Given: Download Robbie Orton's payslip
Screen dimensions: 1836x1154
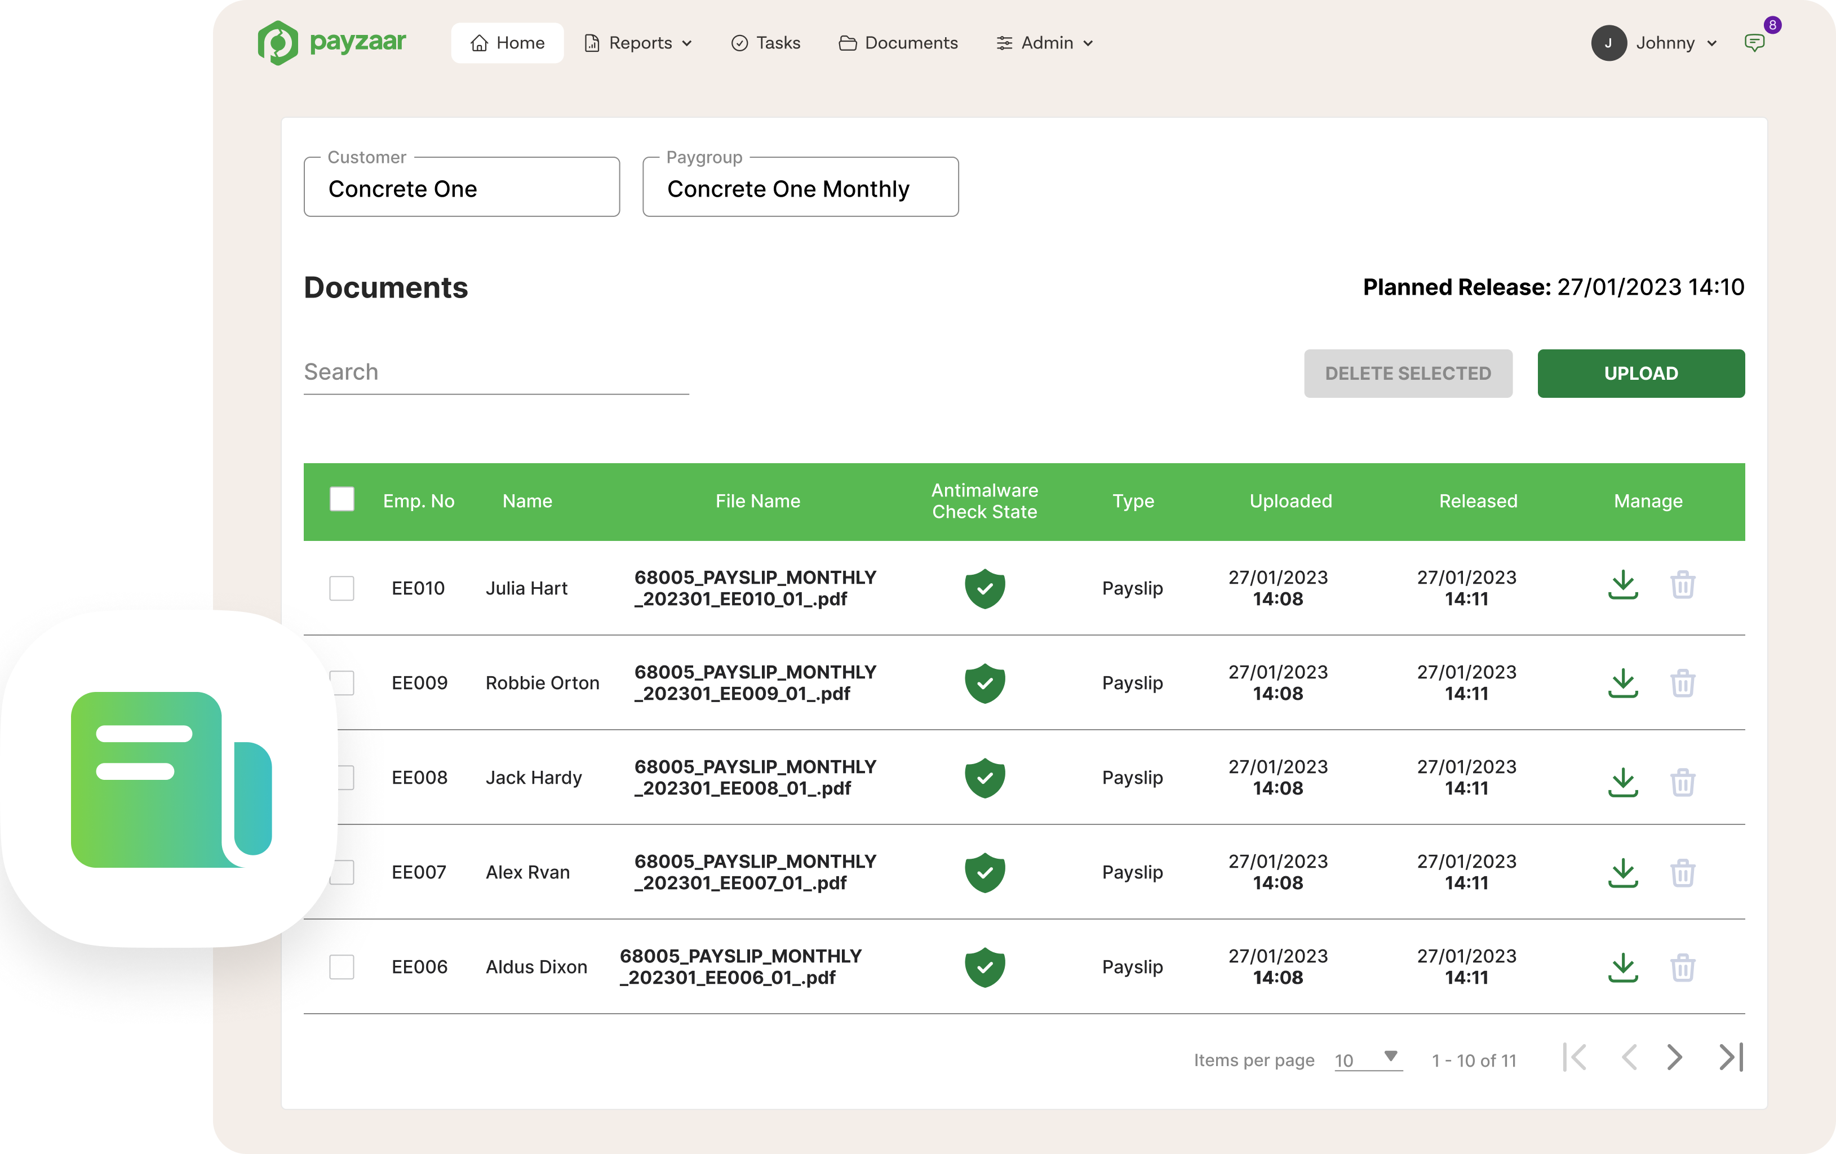Looking at the screenshot, I should pyautogui.click(x=1624, y=683).
